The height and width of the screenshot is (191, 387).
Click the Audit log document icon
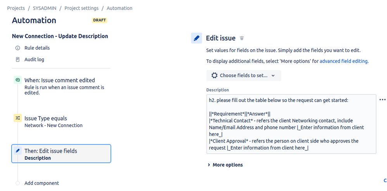coord(17,60)
